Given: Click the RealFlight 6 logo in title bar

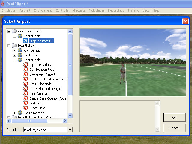Looking at the screenshot, I should click(3, 4).
